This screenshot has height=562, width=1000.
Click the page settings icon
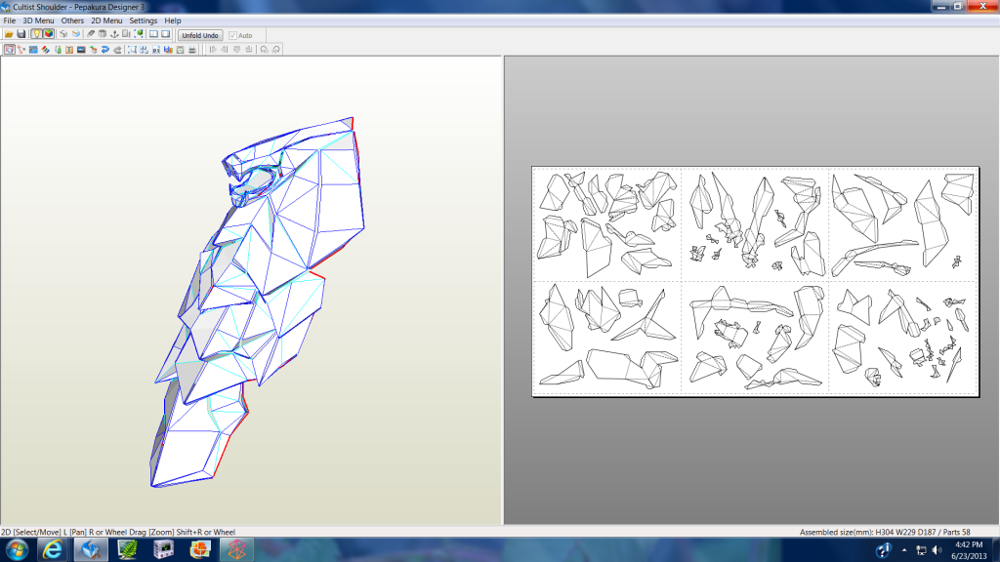coord(155,49)
